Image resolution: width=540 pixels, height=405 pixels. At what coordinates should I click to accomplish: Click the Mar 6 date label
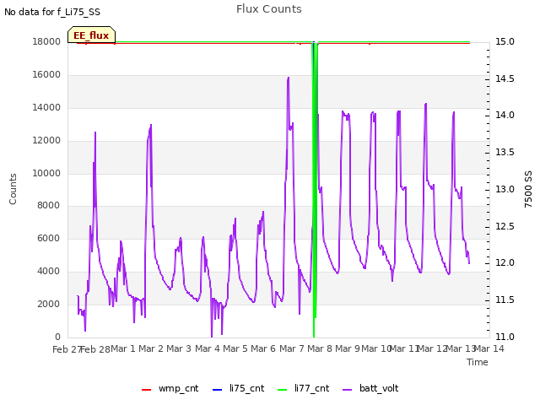click(263, 348)
